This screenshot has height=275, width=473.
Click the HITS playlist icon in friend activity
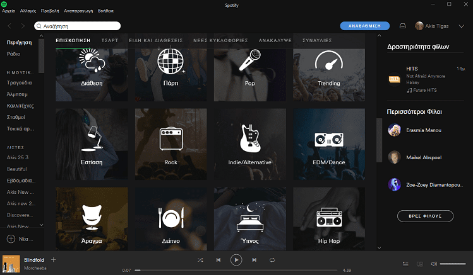394,79
